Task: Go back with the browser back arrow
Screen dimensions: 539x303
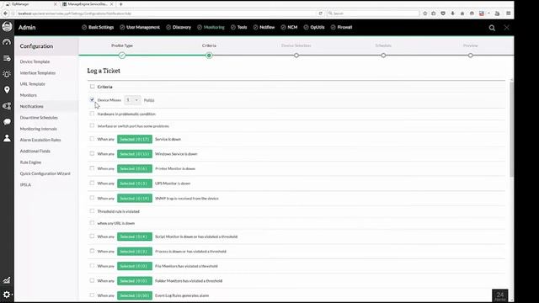Action: pyautogui.click(x=6, y=13)
